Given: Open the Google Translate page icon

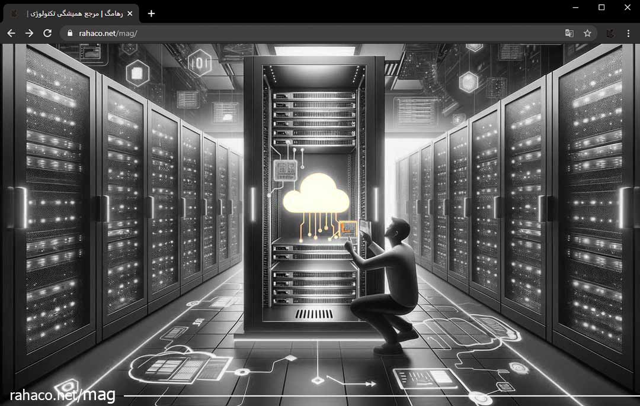Looking at the screenshot, I should click(569, 33).
